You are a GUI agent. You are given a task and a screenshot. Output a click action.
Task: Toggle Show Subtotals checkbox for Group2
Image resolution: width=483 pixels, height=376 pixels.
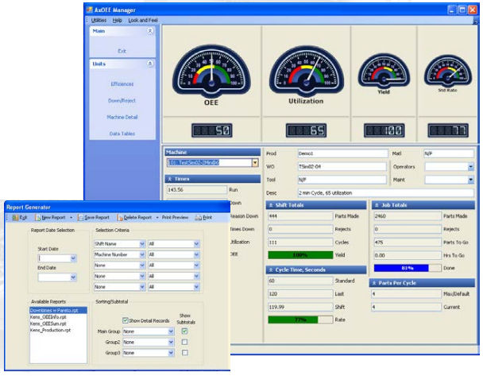(184, 342)
